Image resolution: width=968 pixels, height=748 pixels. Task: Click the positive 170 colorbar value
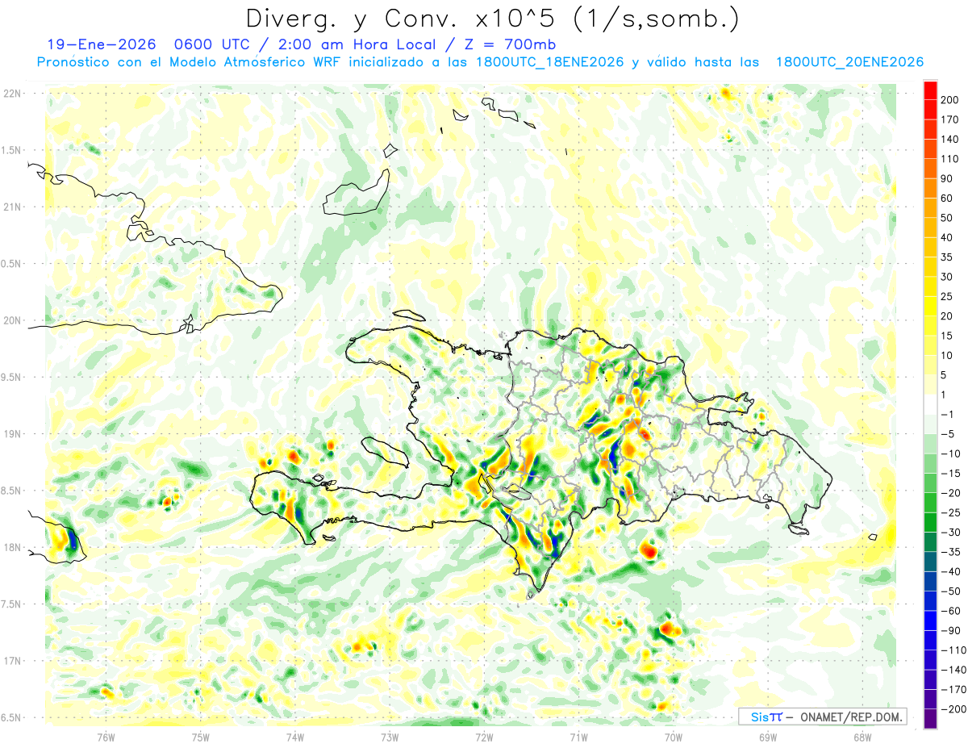pos(949,120)
